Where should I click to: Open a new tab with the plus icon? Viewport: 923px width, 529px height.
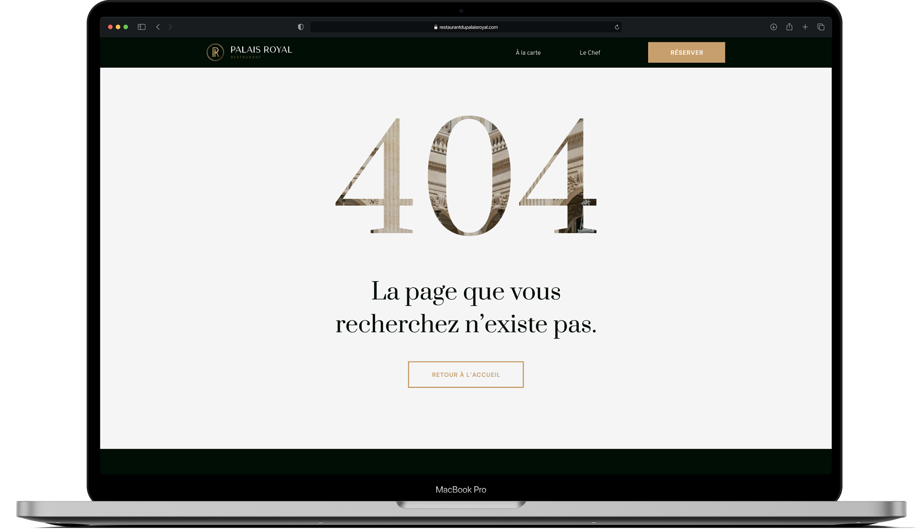pos(805,27)
